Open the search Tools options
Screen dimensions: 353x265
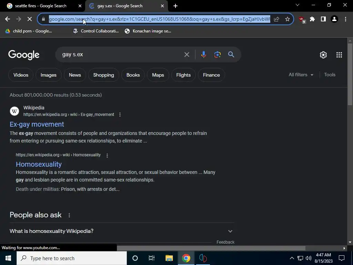(x=330, y=75)
